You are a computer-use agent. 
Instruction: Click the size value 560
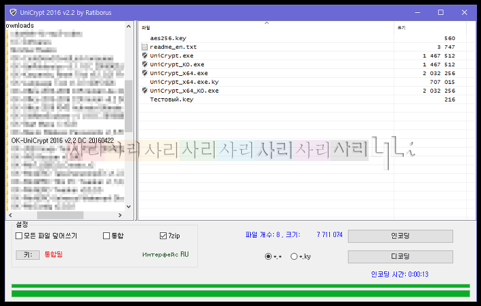pos(450,39)
